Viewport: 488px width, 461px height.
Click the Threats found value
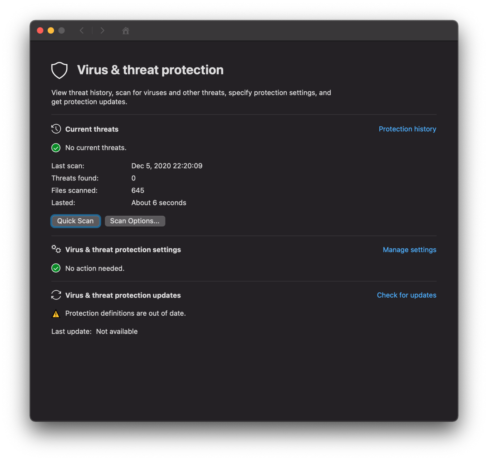pyautogui.click(x=133, y=178)
